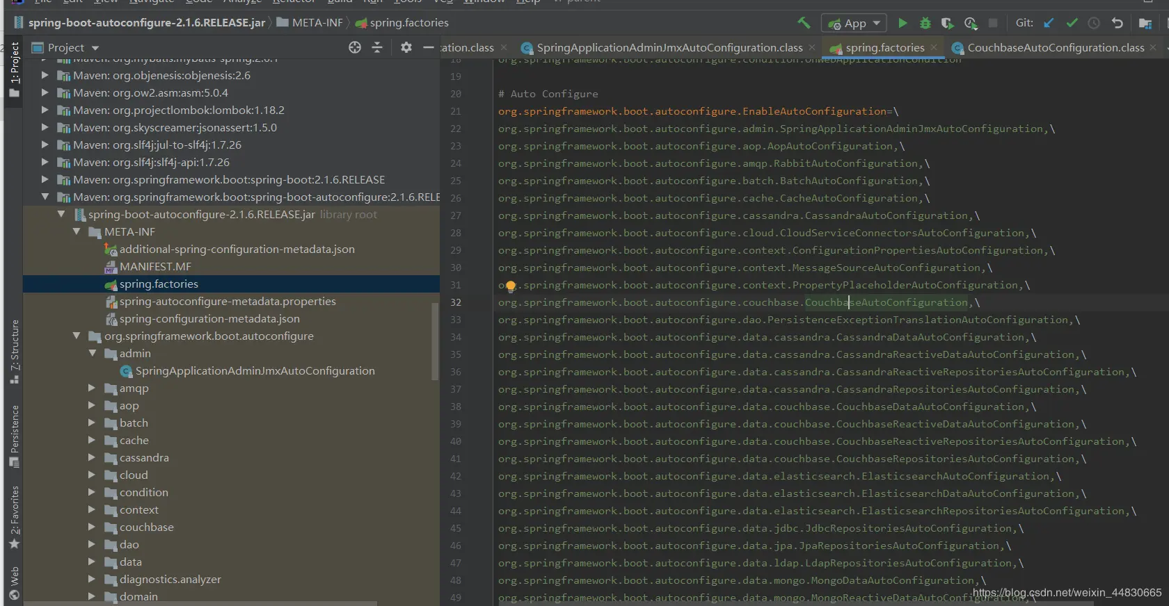Locate opened file with the crosshair icon
The height and width of the screenshot is (606, 1169).
pyautogui.click(x=355, y=47)
